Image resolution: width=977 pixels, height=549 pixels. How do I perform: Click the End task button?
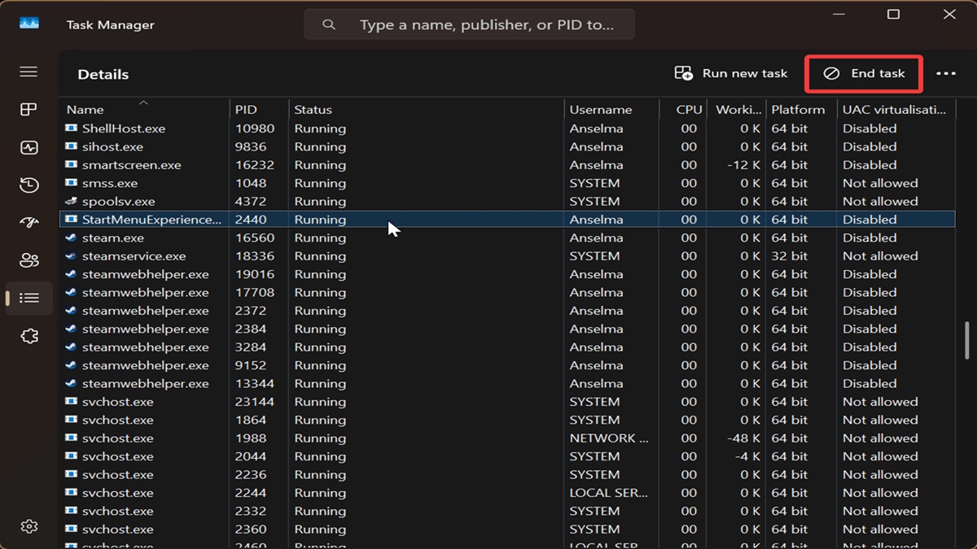tap(864, 74)
